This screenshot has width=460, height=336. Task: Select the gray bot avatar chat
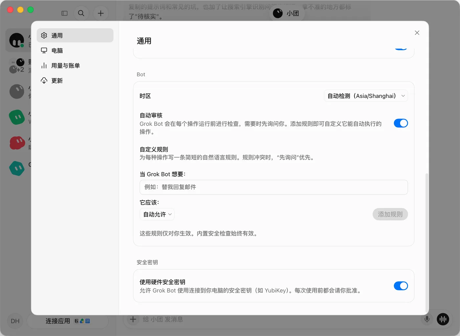click(x=17, y=92)
